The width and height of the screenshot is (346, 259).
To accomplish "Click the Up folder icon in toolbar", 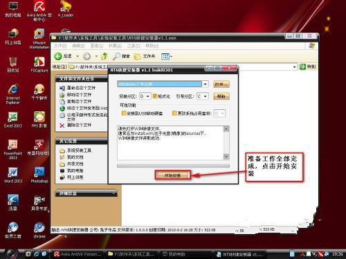I will coord(104,56).
